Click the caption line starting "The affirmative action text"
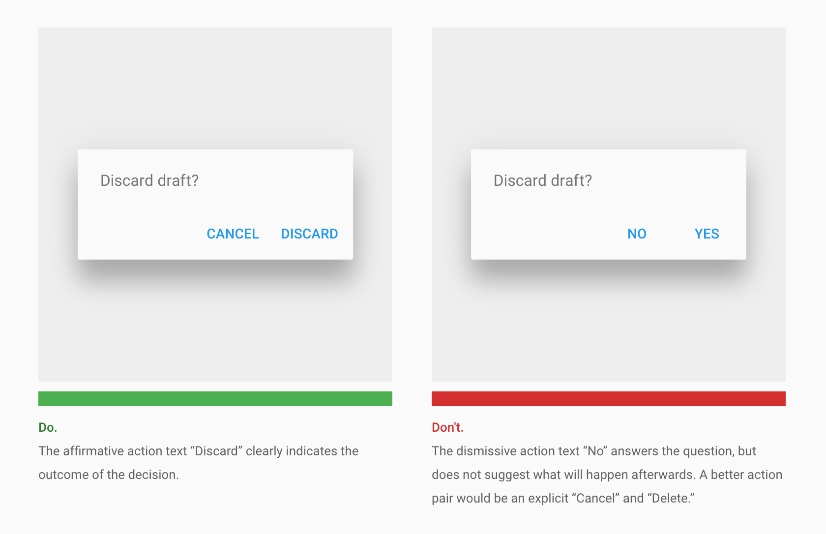This screenshot has width=826, height=534. tap(199, 451)
